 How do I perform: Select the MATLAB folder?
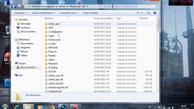tap(53, 48)
